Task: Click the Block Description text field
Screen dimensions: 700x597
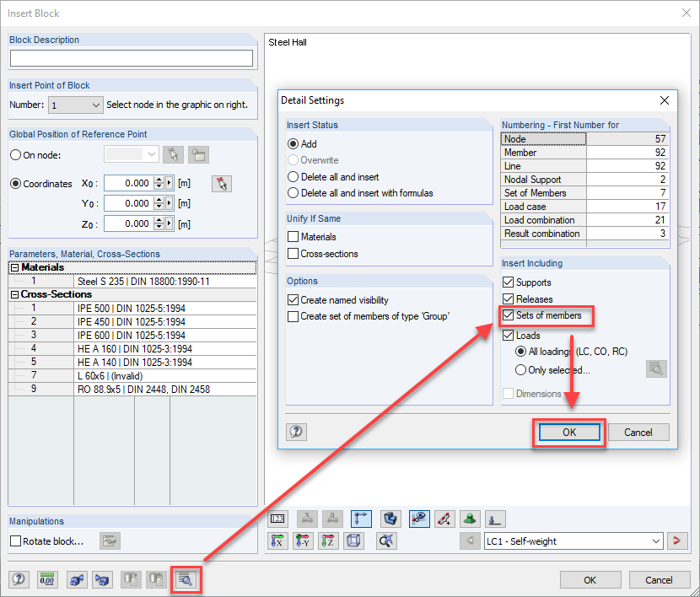Action: pyautogui.click(x=132, y=58)
